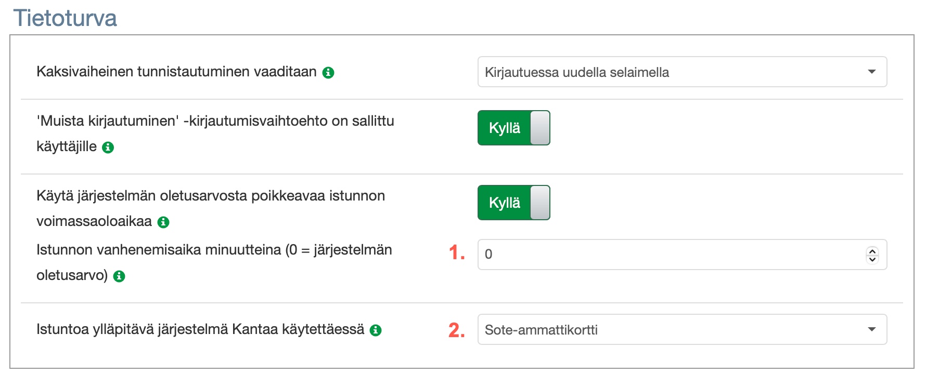Focus the Istunnon vanhenemisaika minutes field

click(x=666, y=255)
